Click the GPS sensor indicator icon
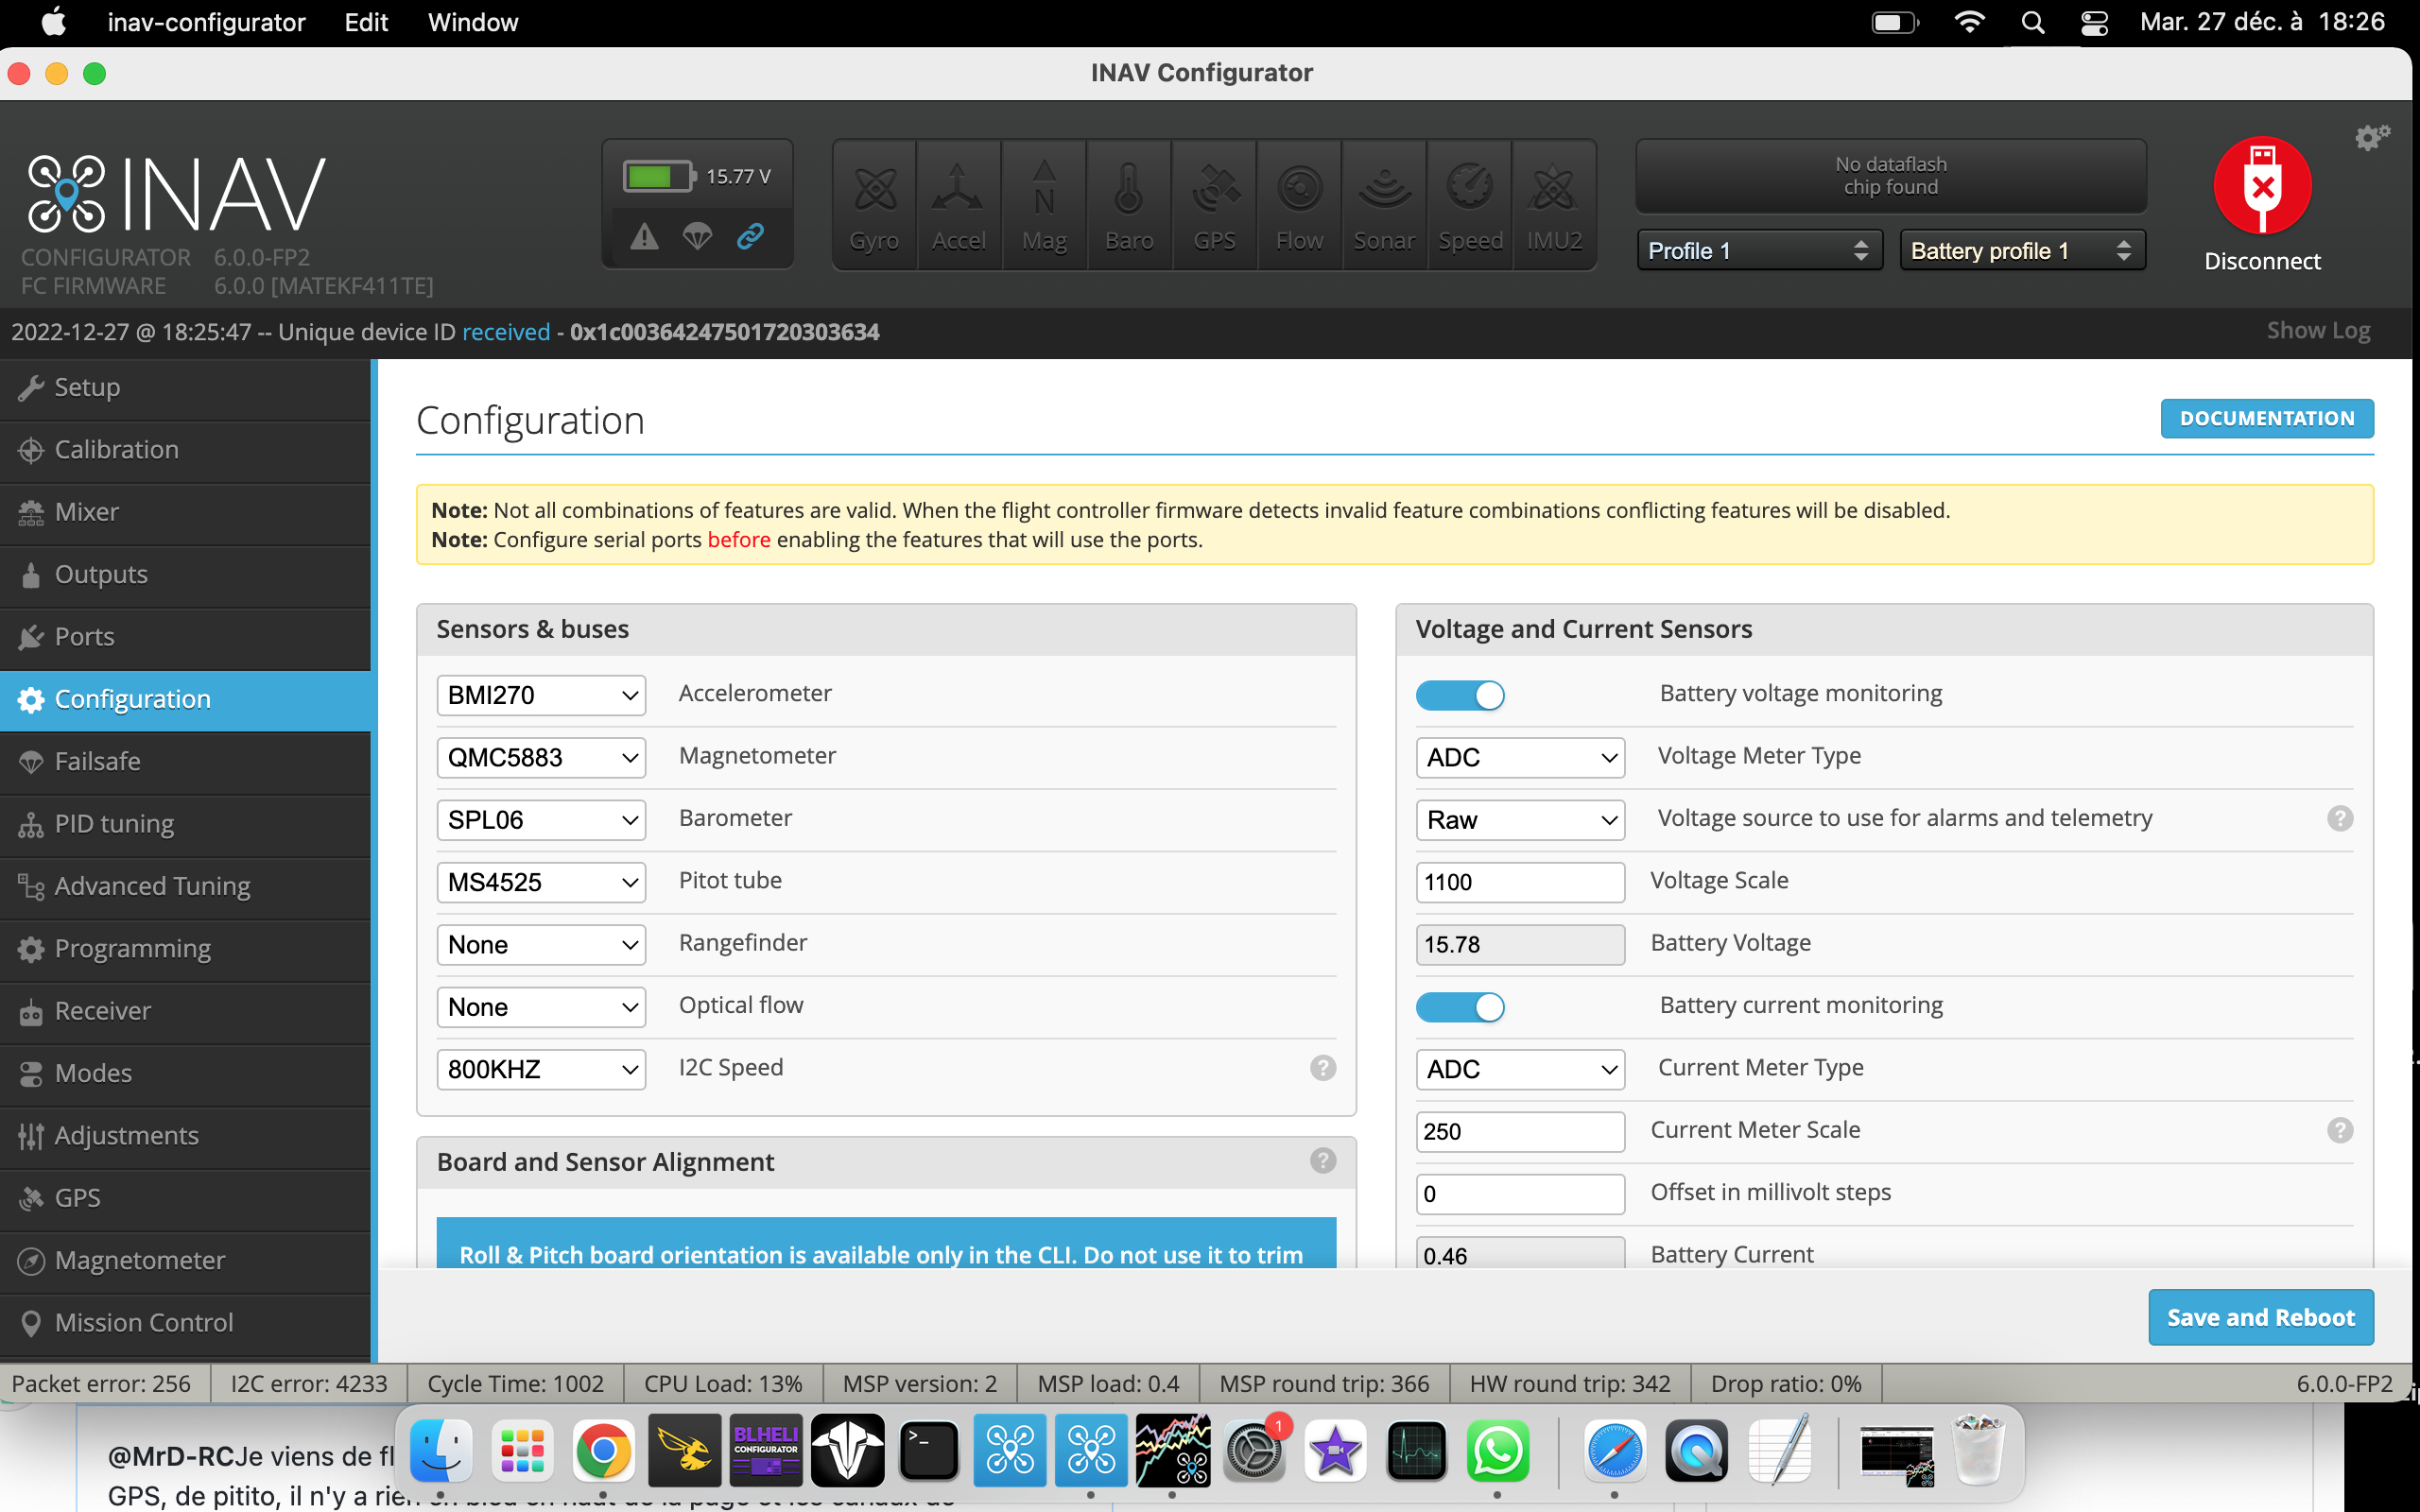 click(1214, 202)
